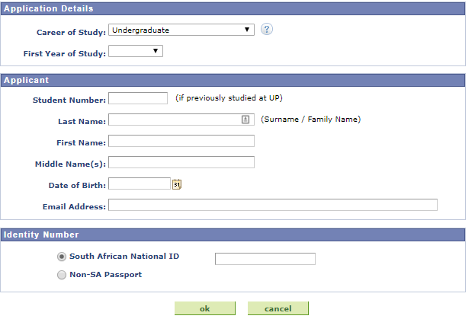This screenshot has width=475, height=319.
Task: Click the Applicant section header bar
Action: pos(233,80)
